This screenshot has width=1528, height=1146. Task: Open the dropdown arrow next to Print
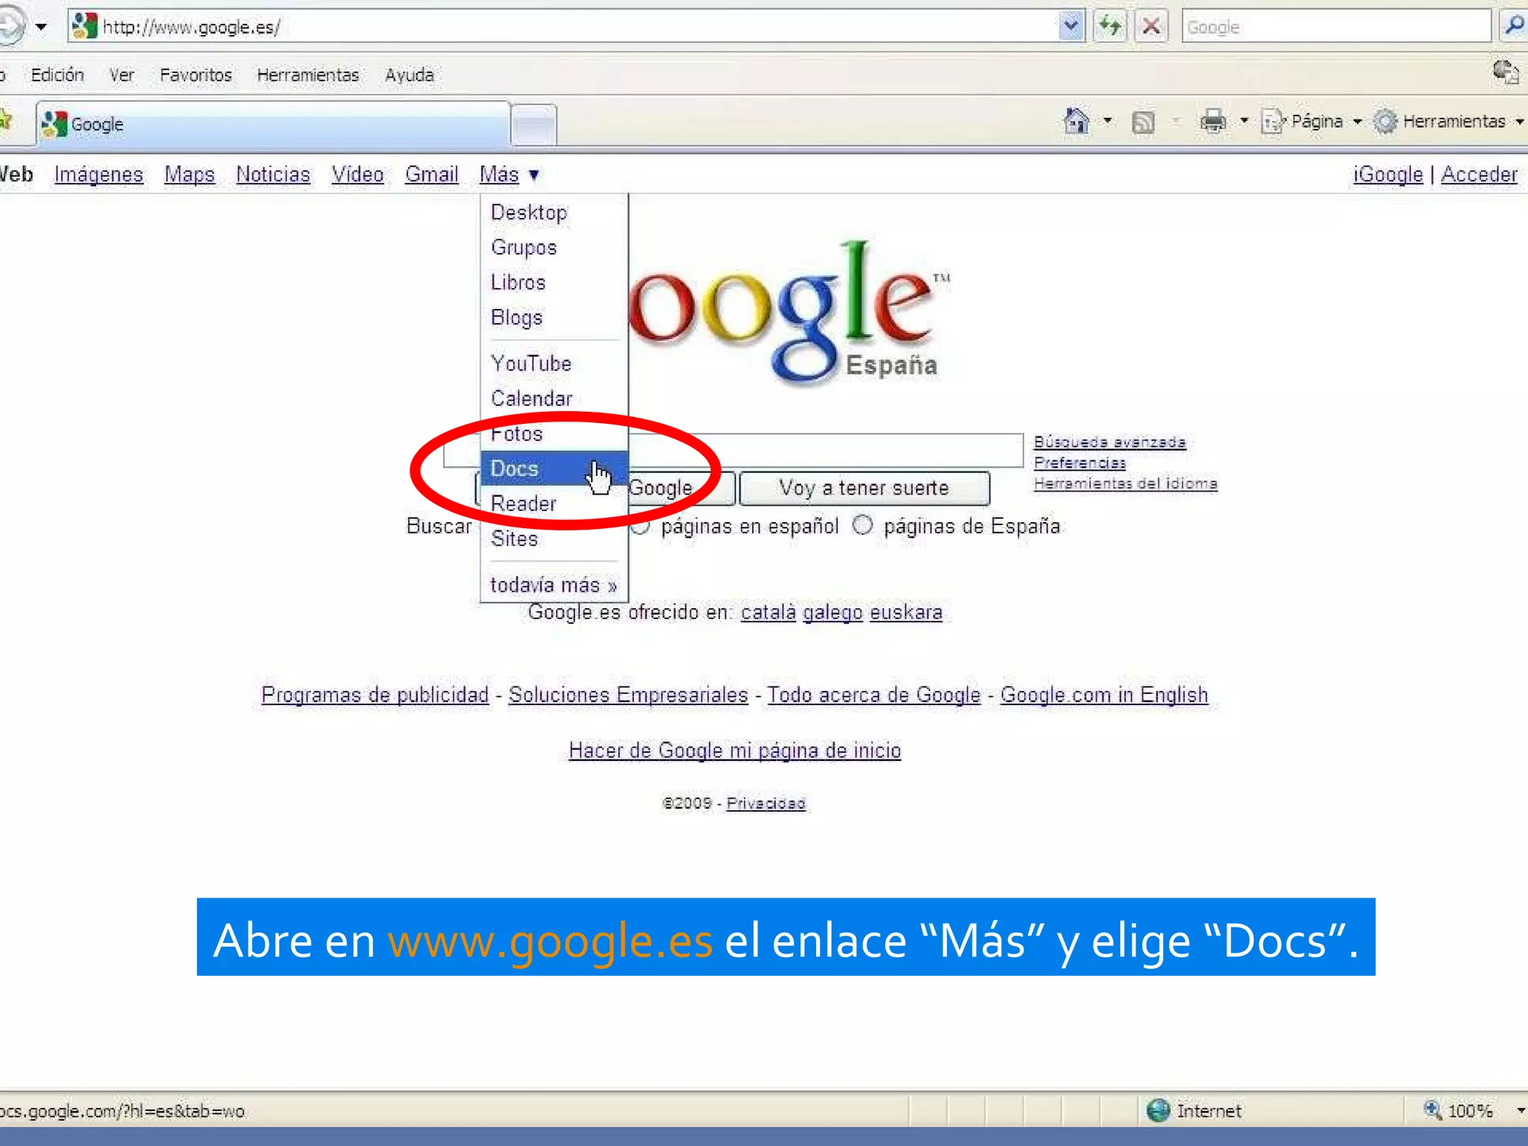(x=1244, y=121)
